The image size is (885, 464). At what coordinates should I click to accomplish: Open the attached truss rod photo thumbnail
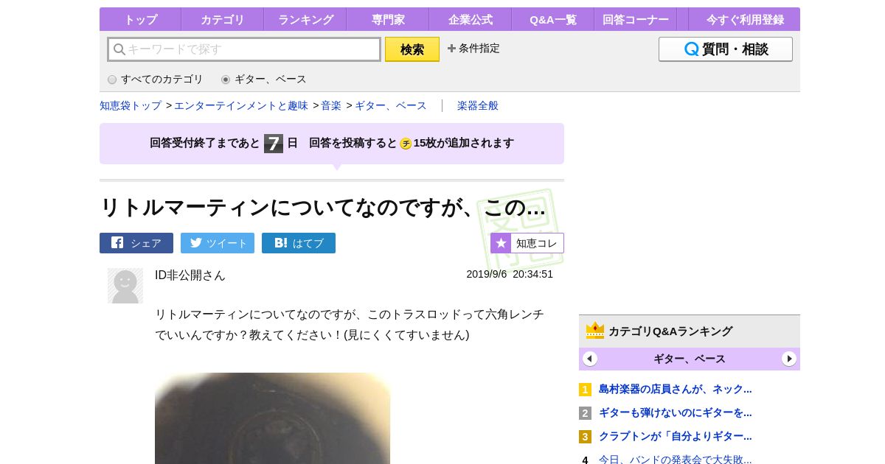point(272,418)
